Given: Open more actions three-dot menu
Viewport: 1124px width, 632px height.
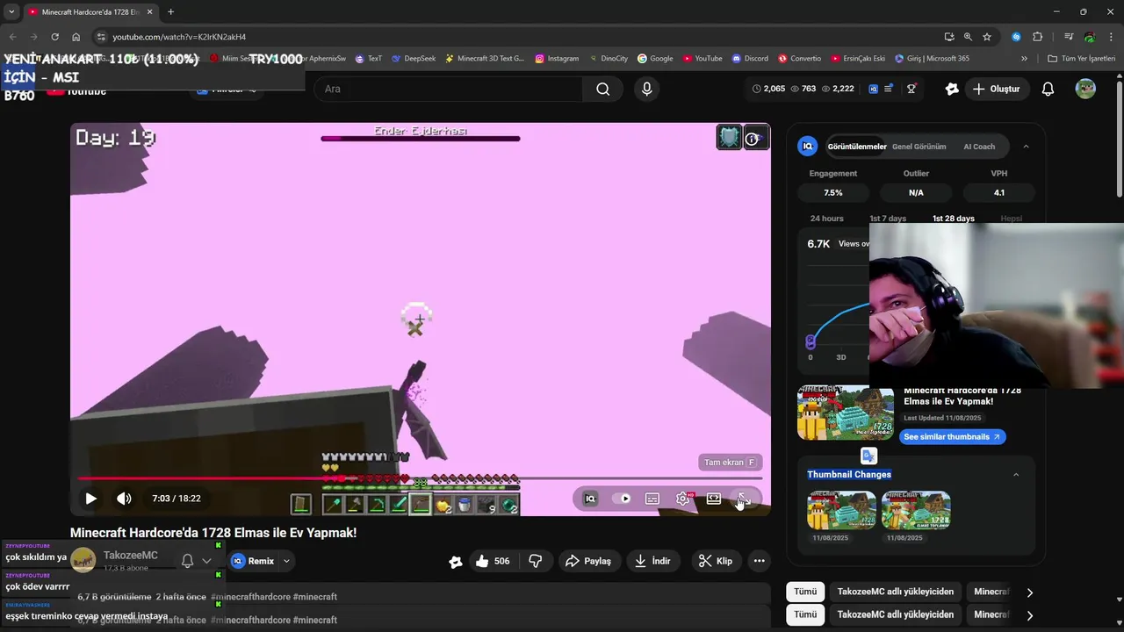Looking at the screenshot, I should (759, 561).
